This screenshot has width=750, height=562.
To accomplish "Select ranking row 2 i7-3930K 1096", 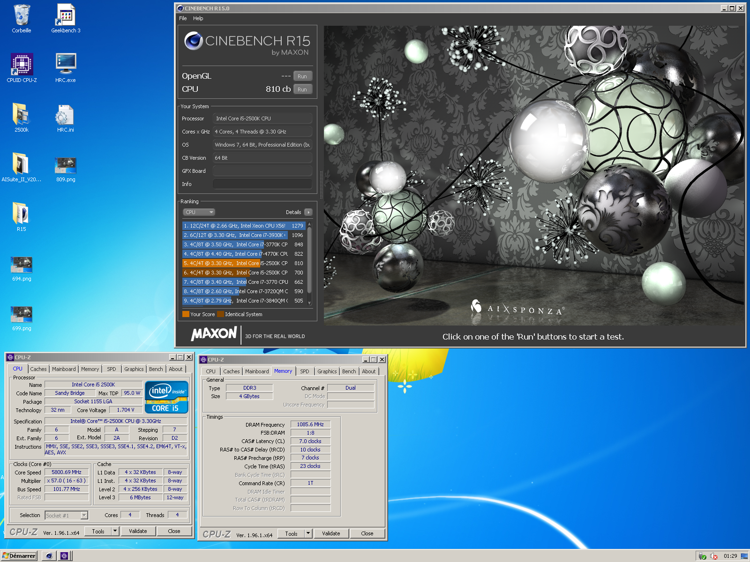I will [244, 235].
